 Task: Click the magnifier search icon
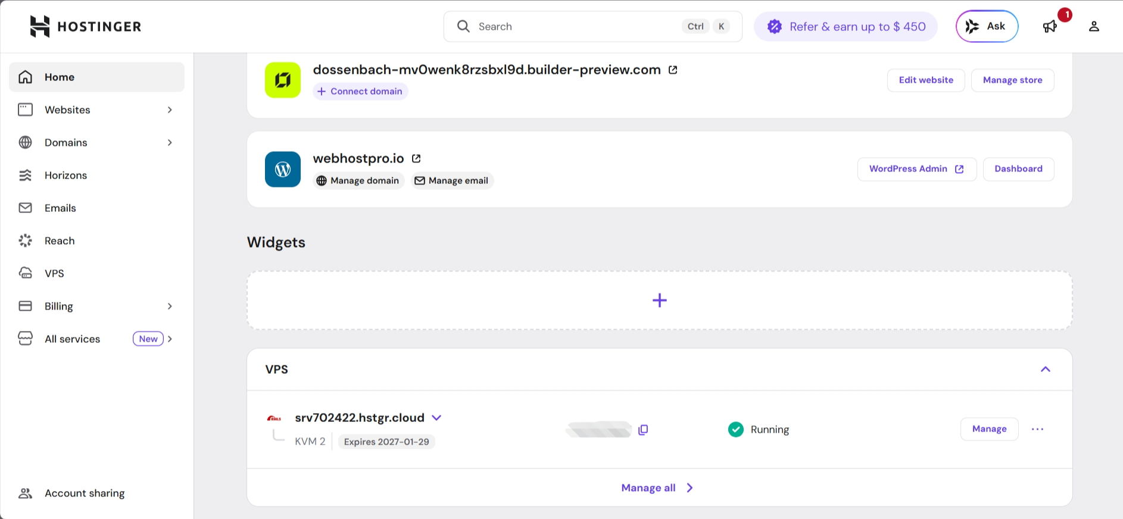(x=463, y=26)
